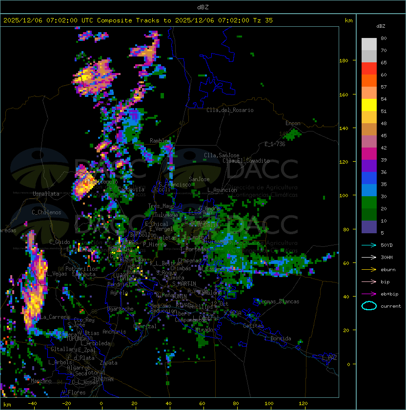
Task: Click the 'C_Guido' place label
Action: tap(60, 242)
